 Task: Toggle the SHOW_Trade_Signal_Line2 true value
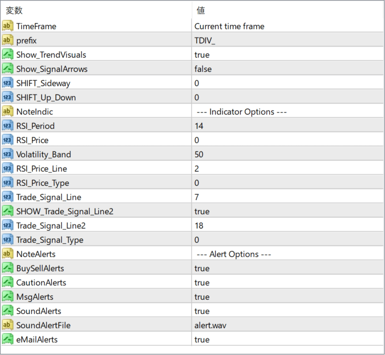(x=202, y=211)
